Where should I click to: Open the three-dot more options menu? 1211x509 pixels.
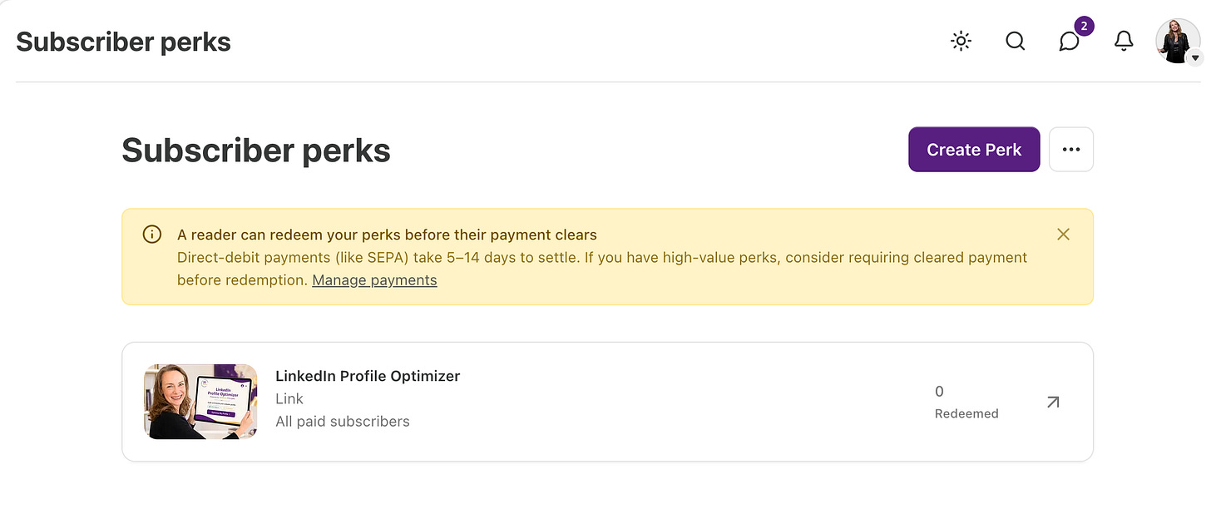coord(1071,150)
